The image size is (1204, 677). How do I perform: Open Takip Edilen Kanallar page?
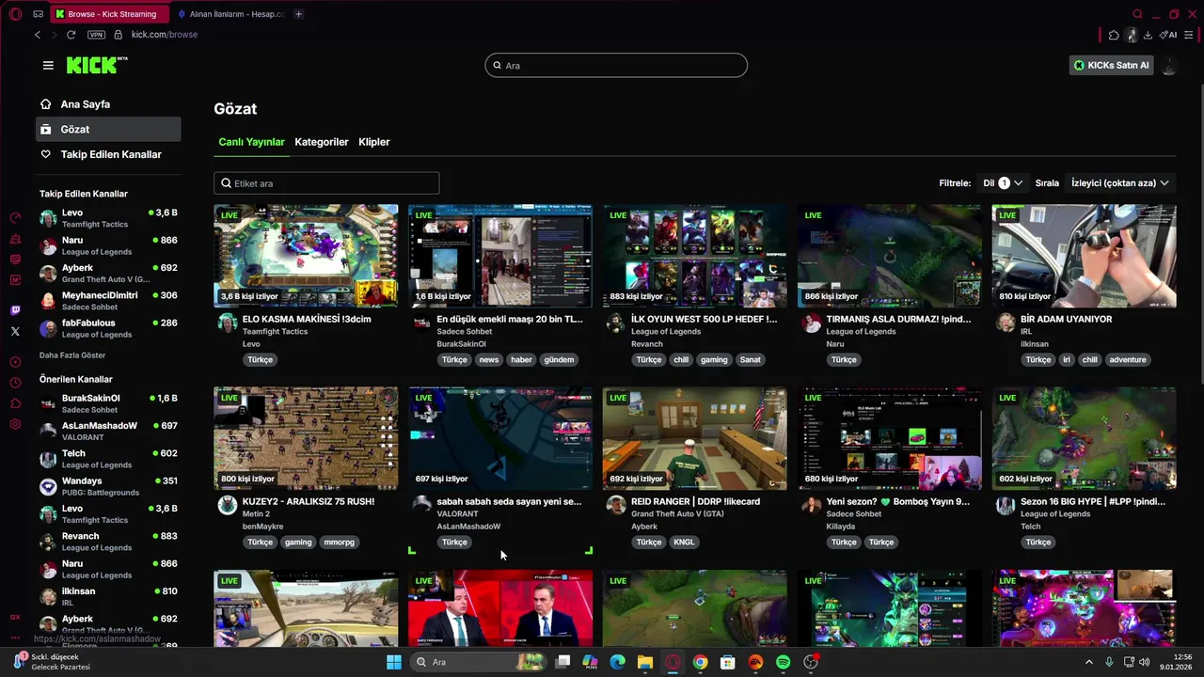108,154
